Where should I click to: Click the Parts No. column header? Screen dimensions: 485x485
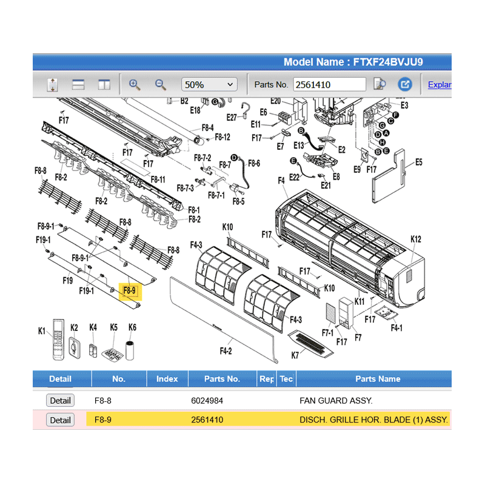pyautogui.click(x=222, y=379)
